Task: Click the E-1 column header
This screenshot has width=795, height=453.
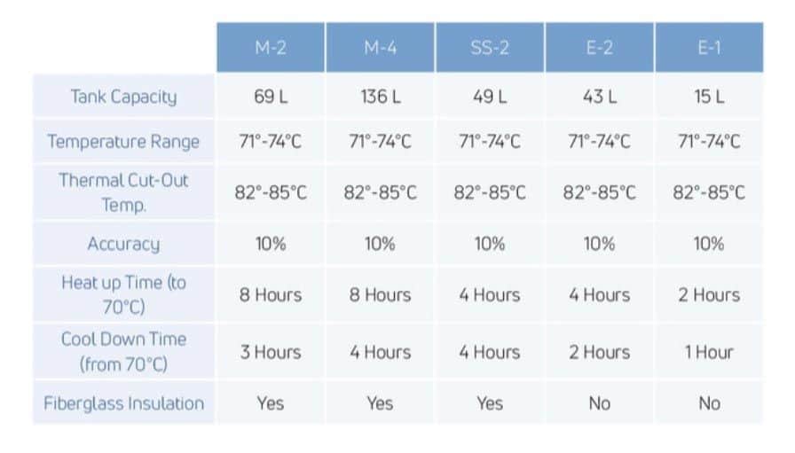Action: (709, 48)
